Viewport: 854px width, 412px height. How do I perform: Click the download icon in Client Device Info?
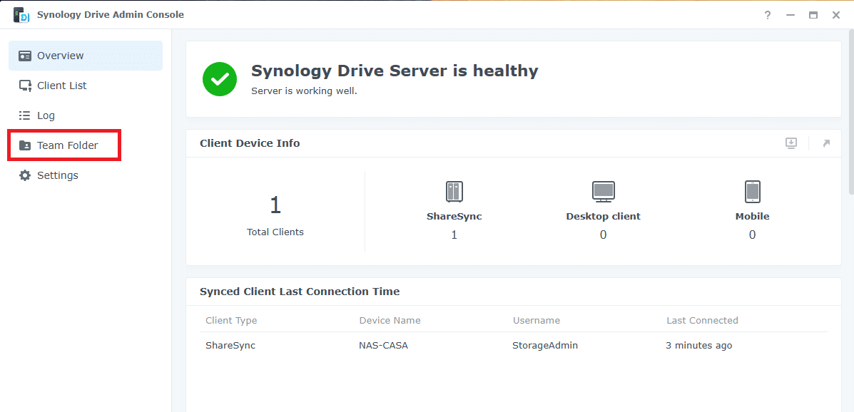[791, 143]
